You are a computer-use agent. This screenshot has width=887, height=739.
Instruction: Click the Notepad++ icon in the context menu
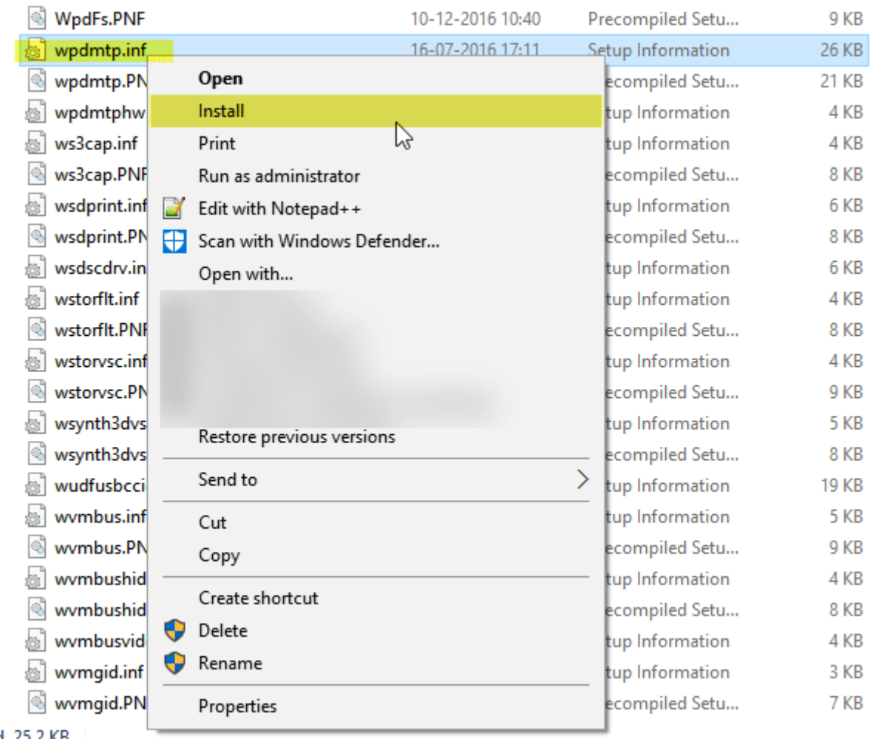point(174,208)
